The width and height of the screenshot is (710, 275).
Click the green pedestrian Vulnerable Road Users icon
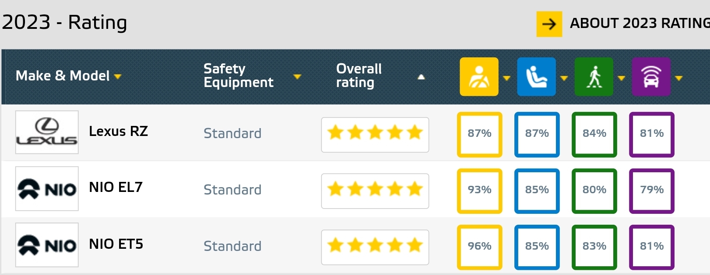point(594,77)
